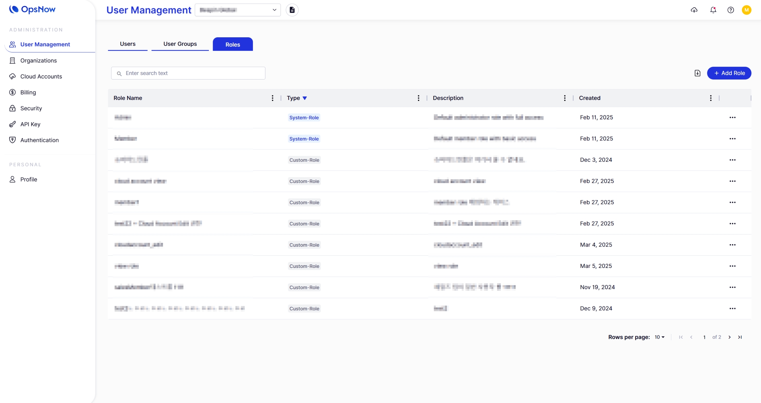Click the Add Role button
The height and width of the screenshot is (403, 761).
tap(729, 73)
